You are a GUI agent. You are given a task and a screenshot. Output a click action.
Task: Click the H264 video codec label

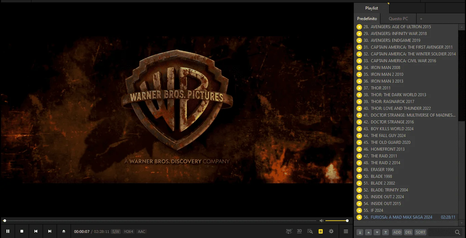(129, 232)
